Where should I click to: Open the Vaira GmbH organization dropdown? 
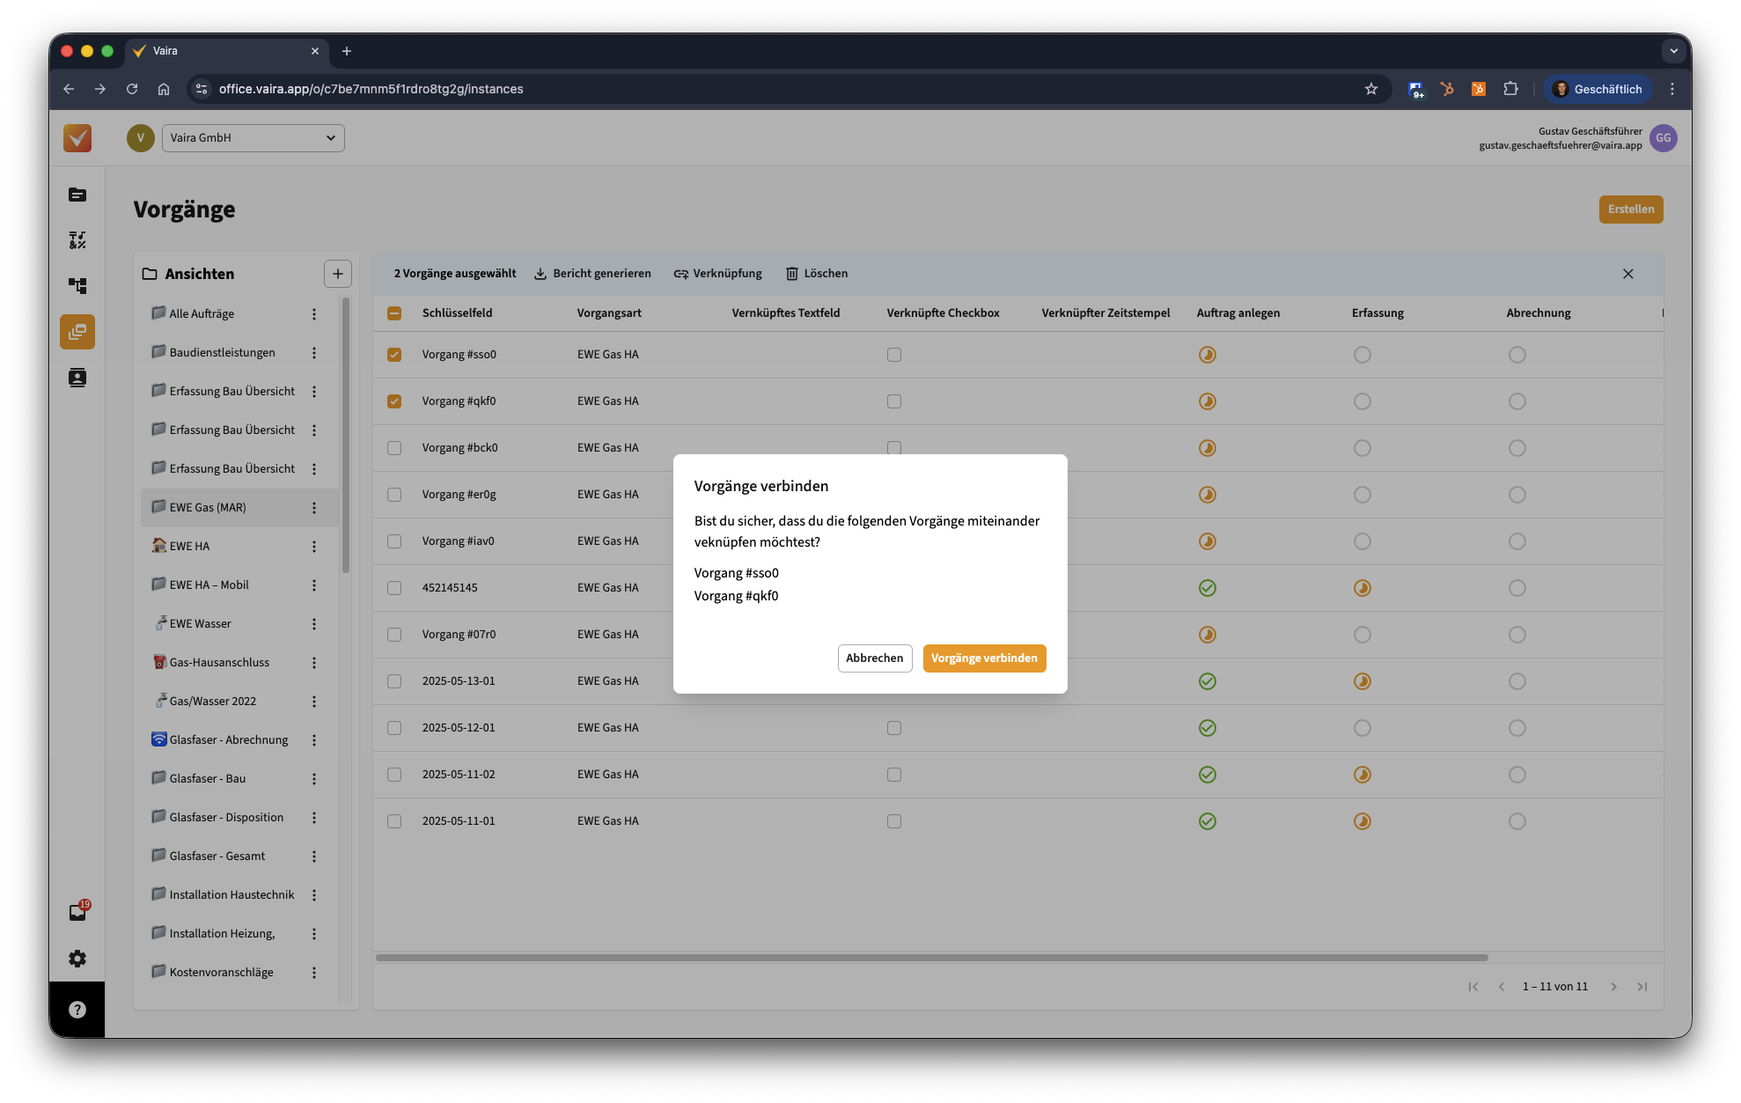point(253,138)
